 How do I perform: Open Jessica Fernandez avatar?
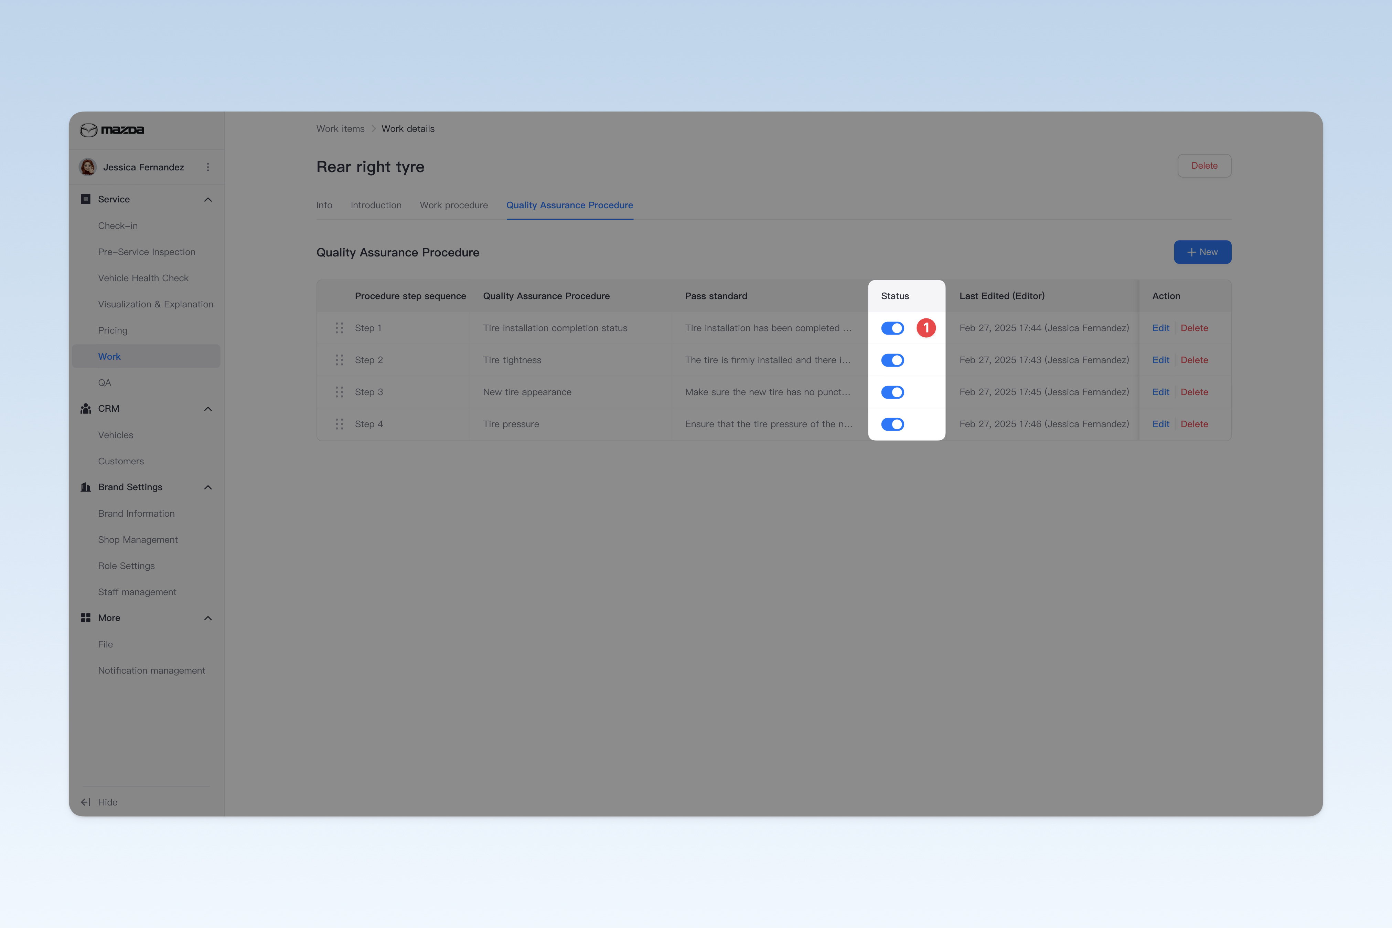[88, 167]
